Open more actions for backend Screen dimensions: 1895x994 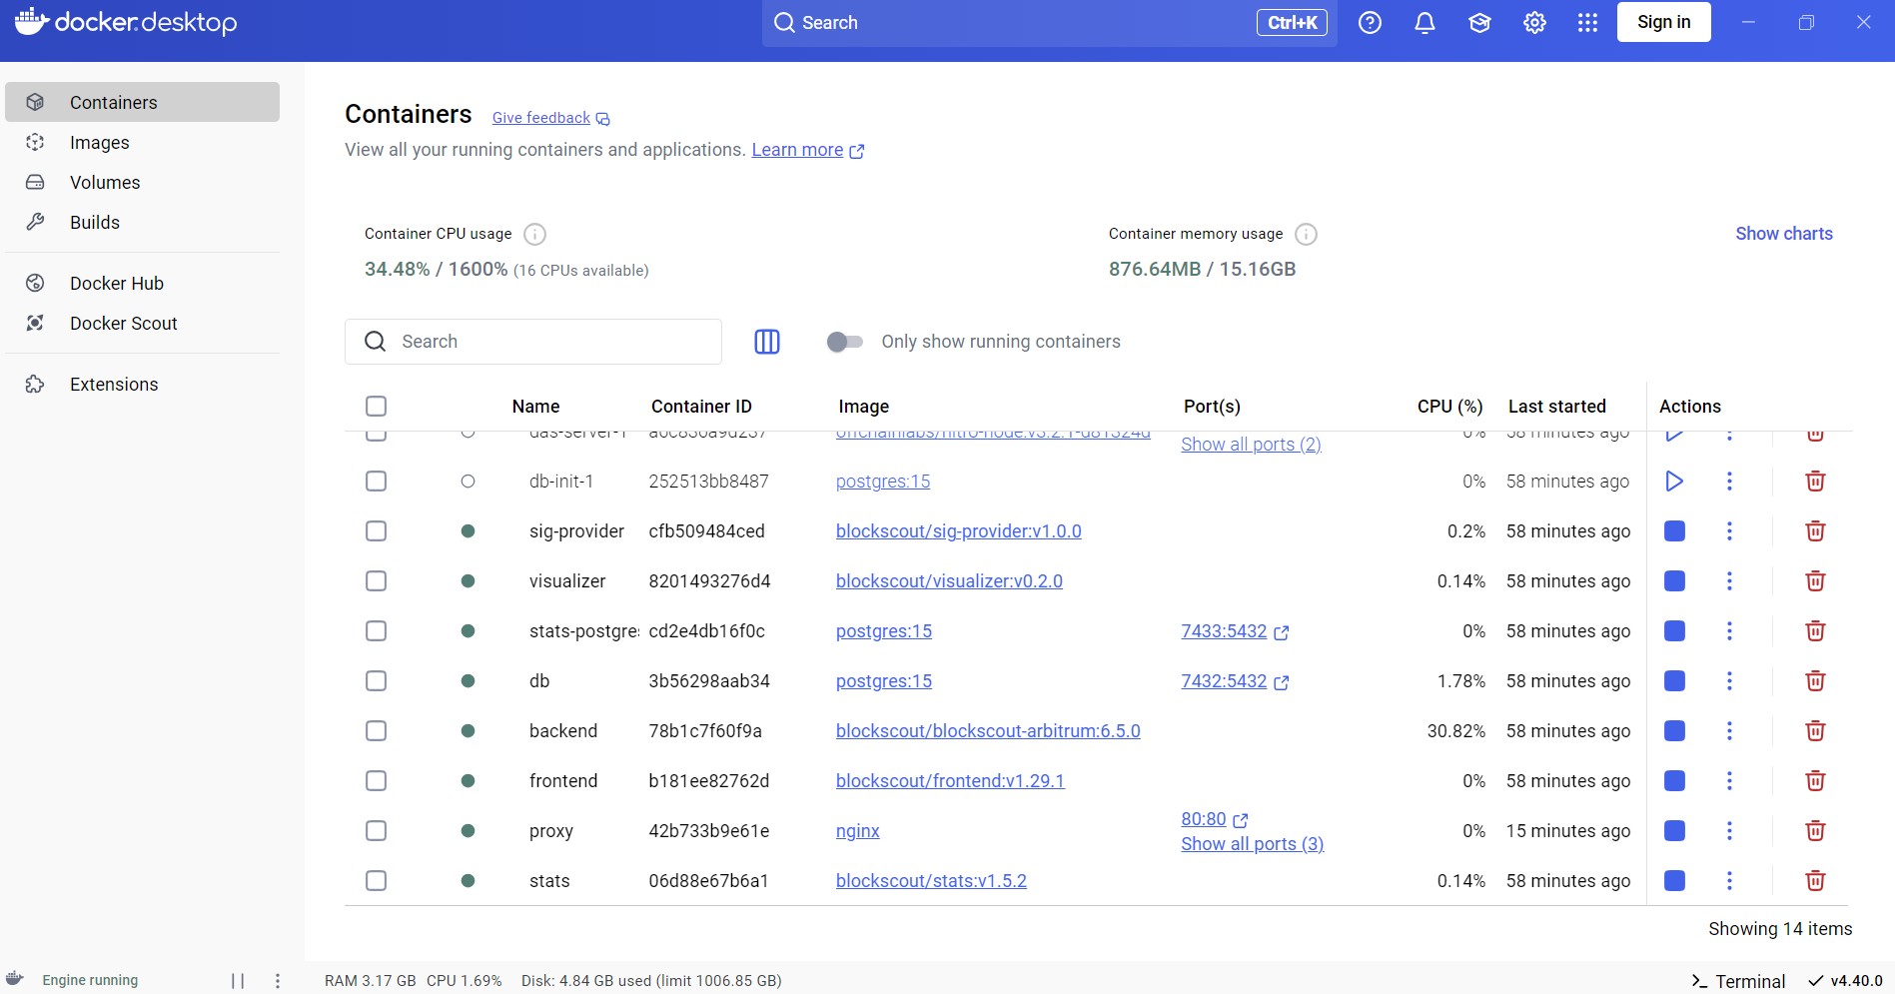(x=1729, y=731)
